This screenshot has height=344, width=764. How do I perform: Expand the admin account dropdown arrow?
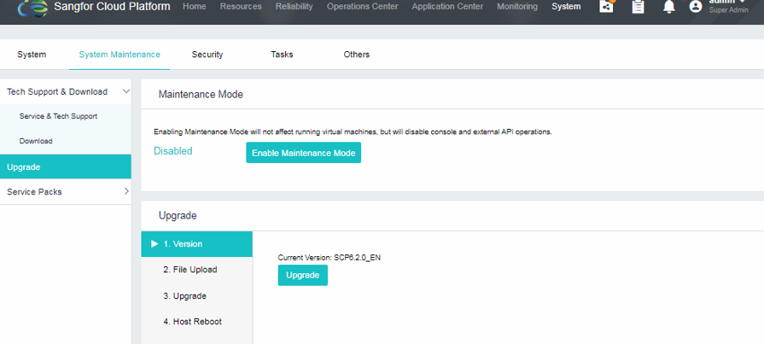[743, 2]
